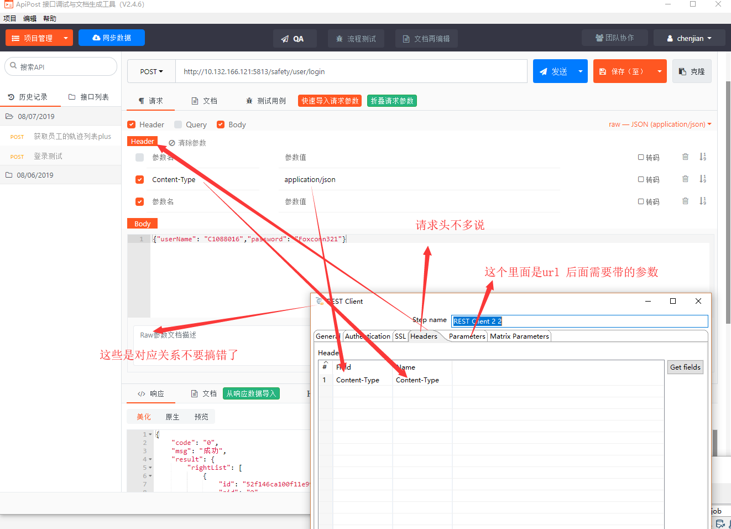
Task: Open SSL tab in REST Client
Action: pos(400,336)
